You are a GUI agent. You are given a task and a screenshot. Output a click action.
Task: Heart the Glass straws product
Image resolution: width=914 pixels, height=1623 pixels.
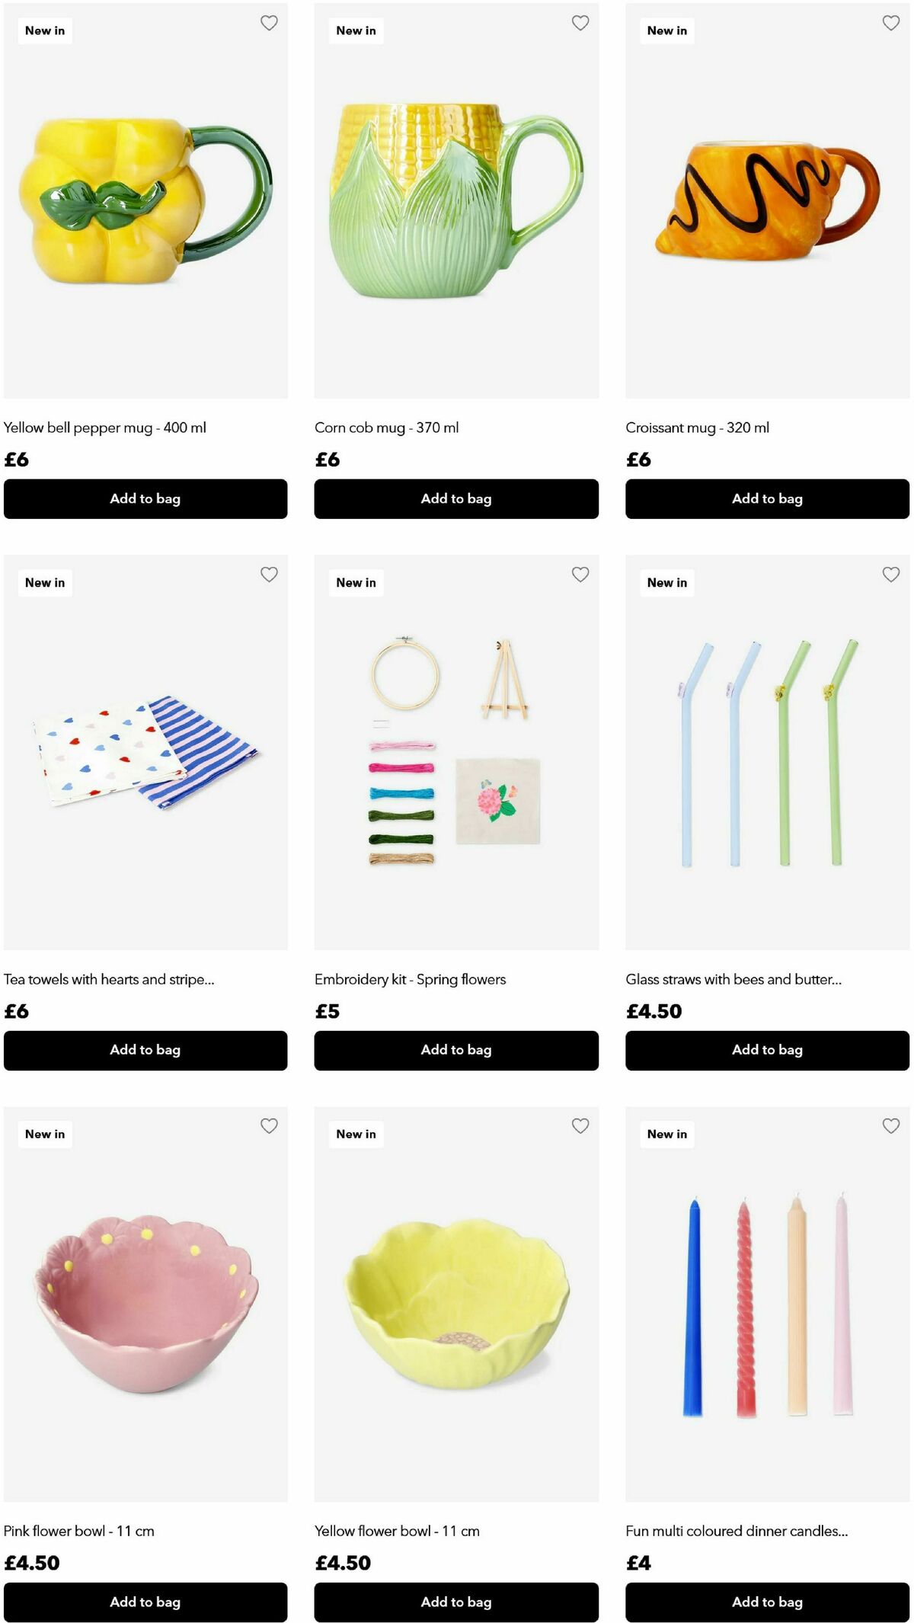tap(891, 575)
